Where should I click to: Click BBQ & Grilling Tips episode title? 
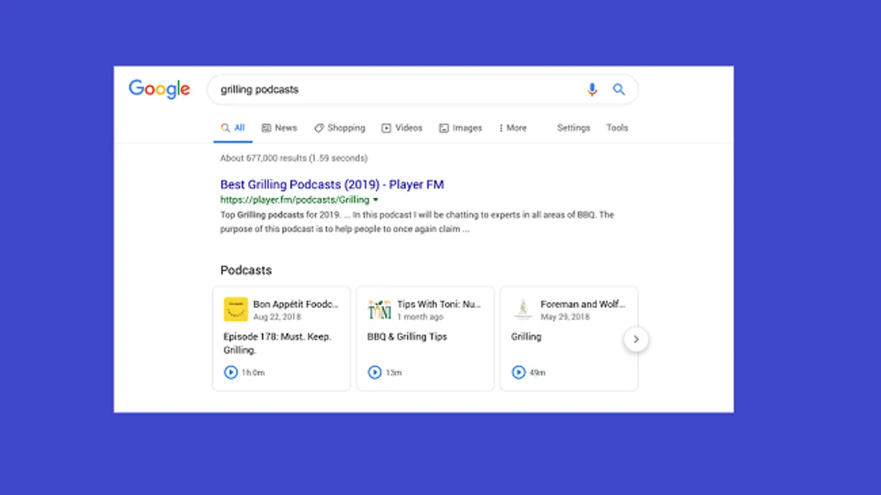(407, 337)
